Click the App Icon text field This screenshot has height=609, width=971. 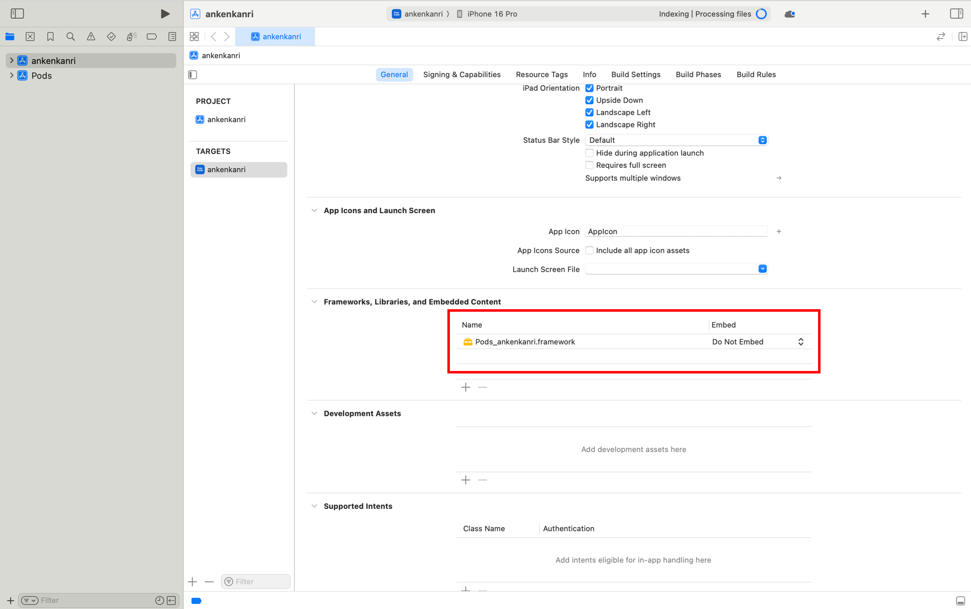[676, 232]
